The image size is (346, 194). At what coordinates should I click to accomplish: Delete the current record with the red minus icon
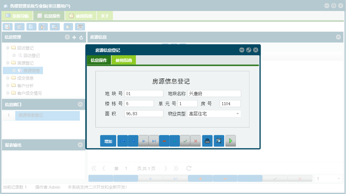[x=164, y=141]
